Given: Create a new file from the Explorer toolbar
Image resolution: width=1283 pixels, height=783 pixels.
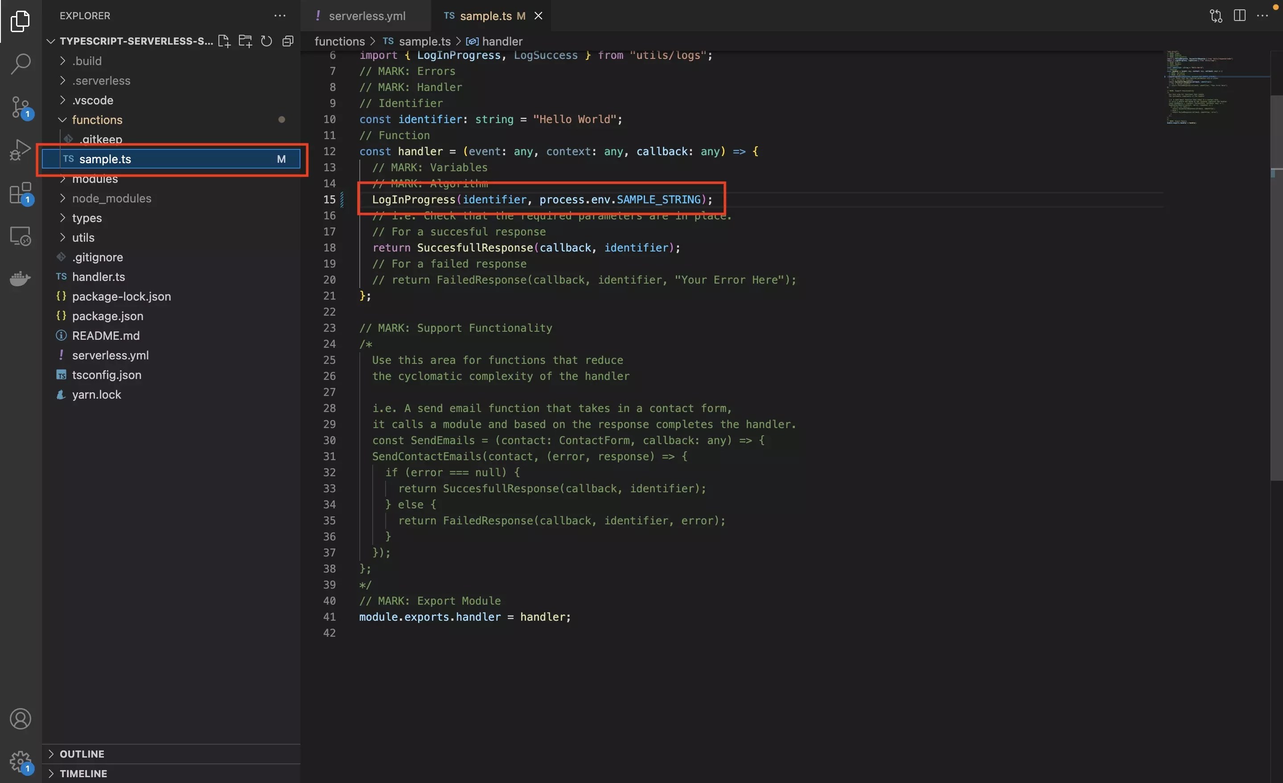Looking at the screenshot, I should point(224,41).
